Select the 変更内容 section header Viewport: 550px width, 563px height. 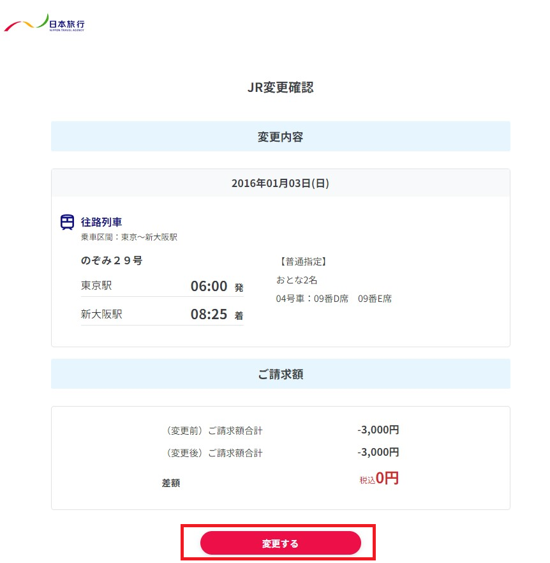pyautogui.click(x=280, y=137)
